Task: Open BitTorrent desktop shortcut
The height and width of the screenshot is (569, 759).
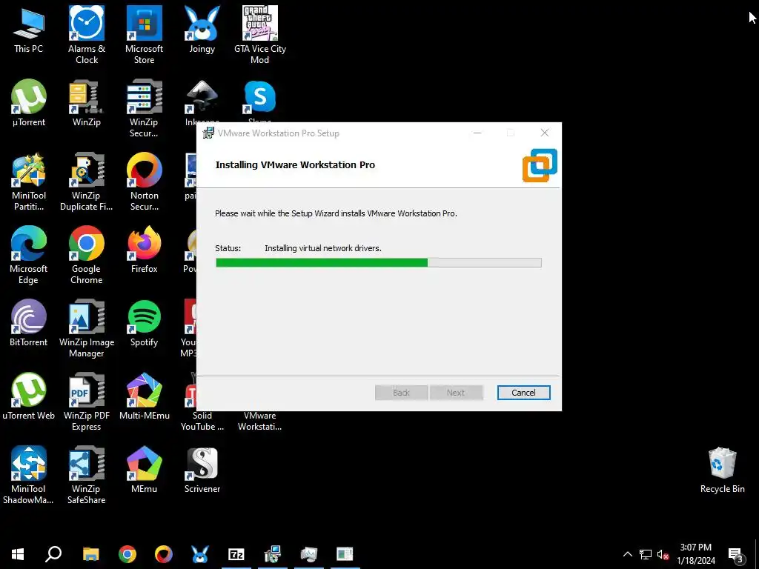Action: 29,323
